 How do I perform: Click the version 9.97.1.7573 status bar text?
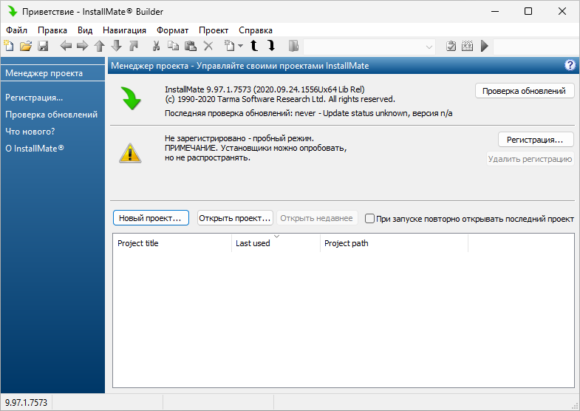(27, 402)
